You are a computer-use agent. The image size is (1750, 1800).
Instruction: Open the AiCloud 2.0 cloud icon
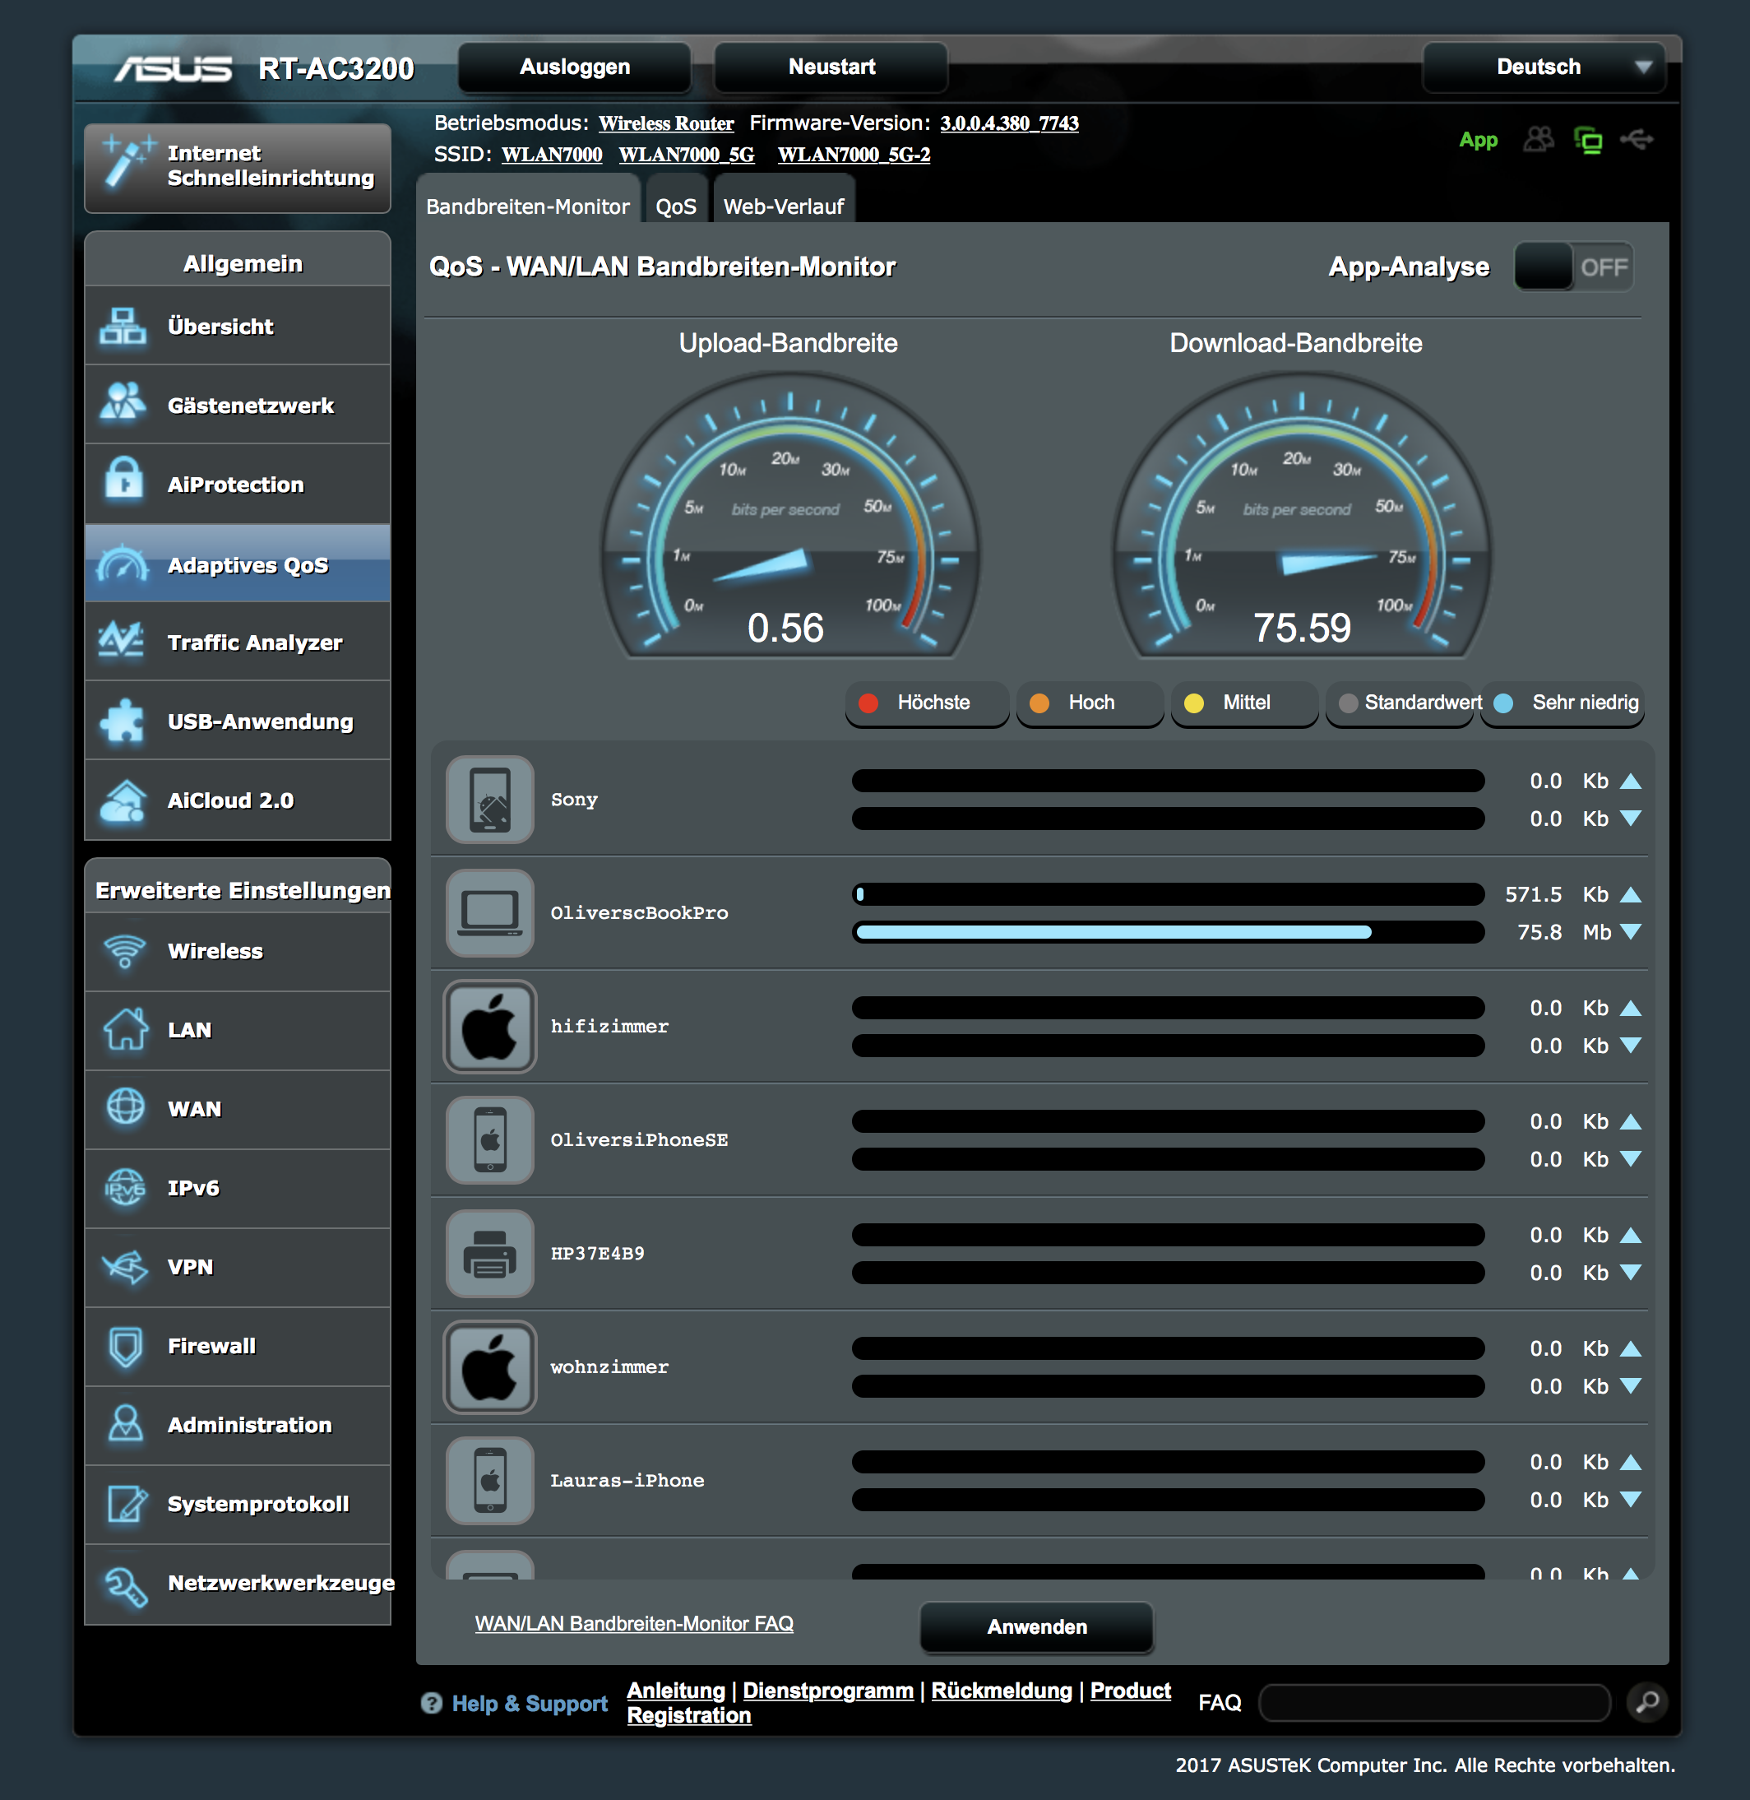(123, 800)
